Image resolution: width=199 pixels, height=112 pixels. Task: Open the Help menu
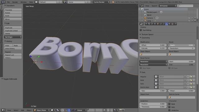point(31,2)
